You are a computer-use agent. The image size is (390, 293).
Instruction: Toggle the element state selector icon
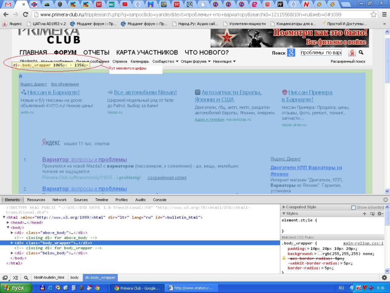coord(372,214)
